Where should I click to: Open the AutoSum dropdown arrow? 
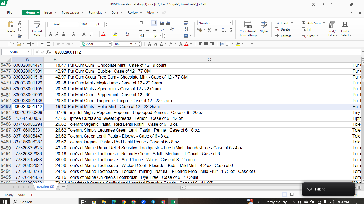click(324, 23)
